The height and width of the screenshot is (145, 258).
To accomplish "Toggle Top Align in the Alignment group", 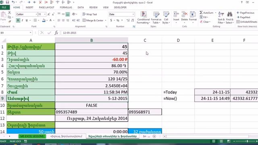I will (x=59, y=14).
